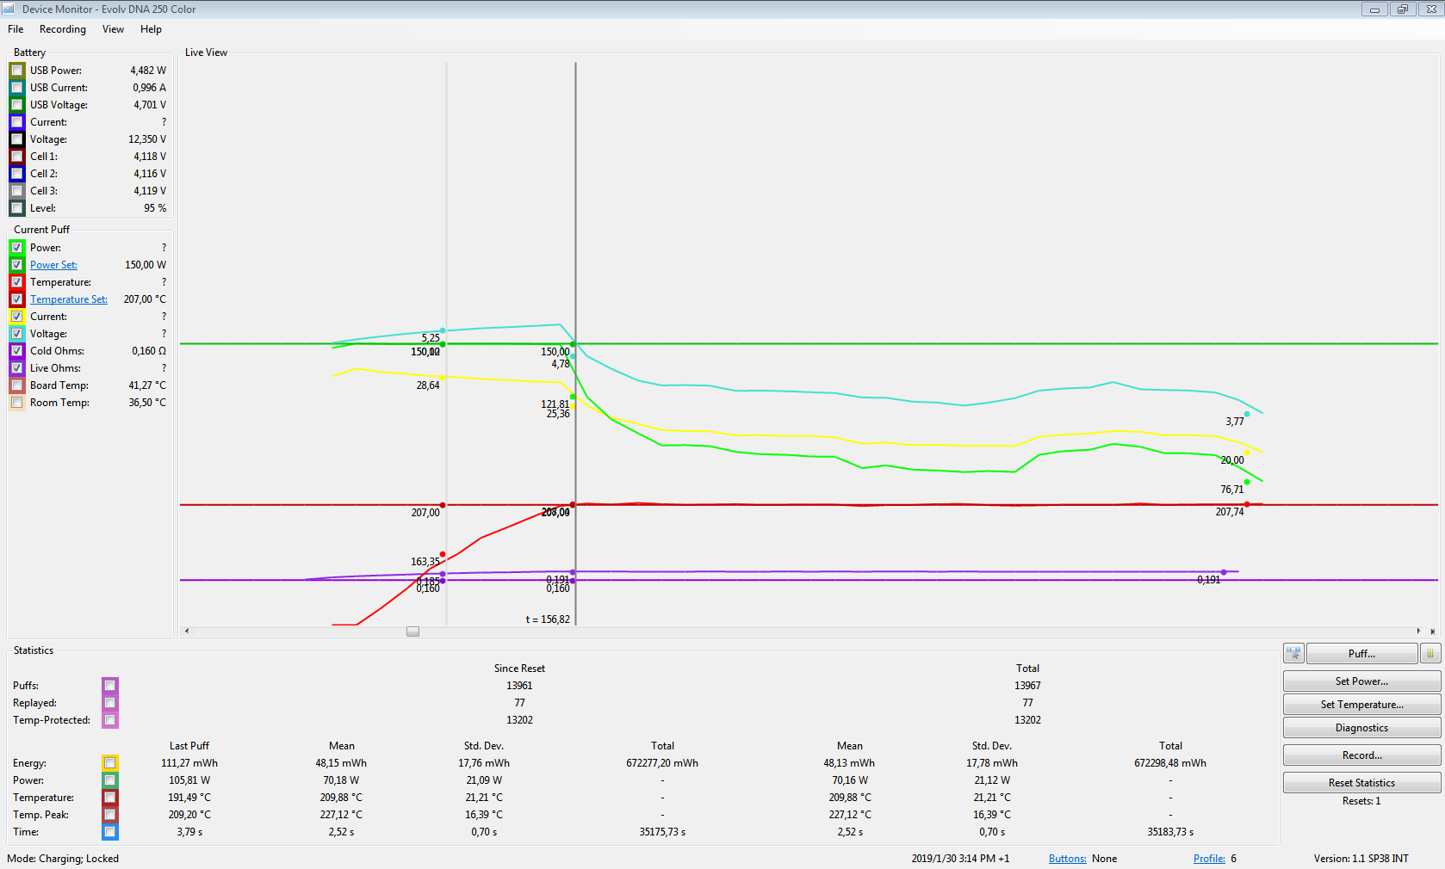
Task: Uncheck the Live Ohms checkbox
Action: (17, 368)
